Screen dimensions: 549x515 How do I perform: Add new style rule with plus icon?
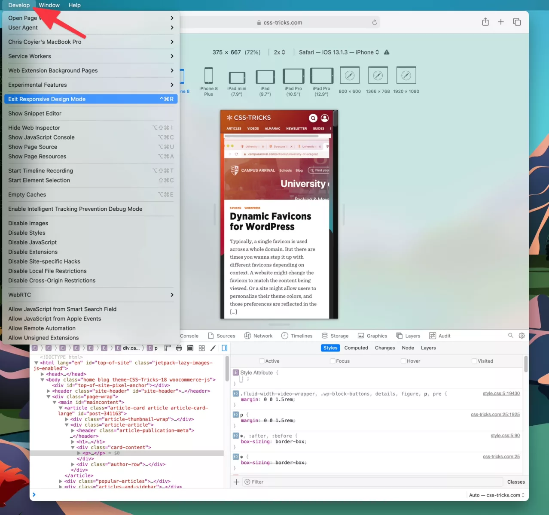(236, 482)
